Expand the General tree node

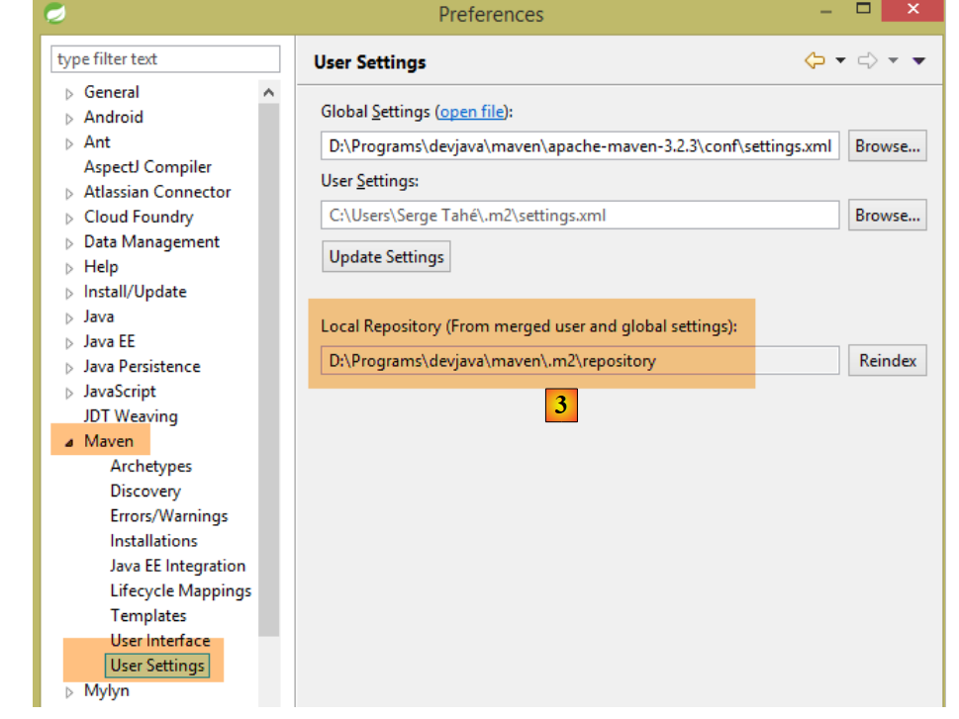69,94
